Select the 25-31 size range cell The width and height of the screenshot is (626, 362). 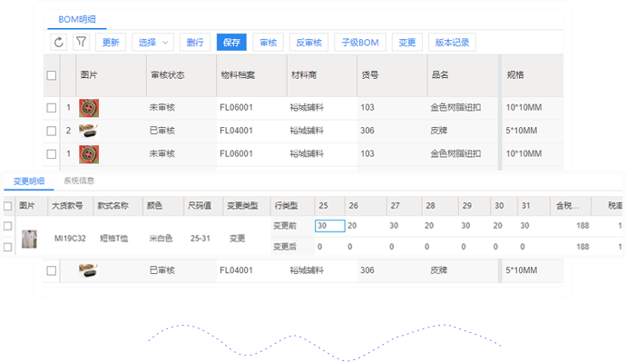coord(200,239)
